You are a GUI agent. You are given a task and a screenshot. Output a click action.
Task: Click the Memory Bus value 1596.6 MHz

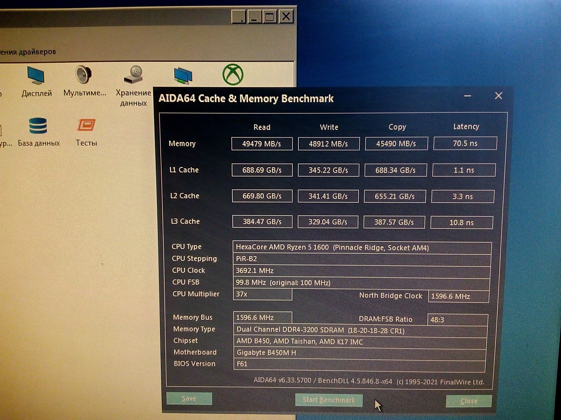tap(263, 317)
